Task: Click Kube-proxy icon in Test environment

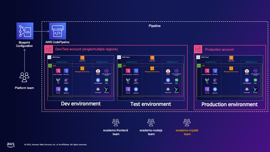Action: click(136, 89)
